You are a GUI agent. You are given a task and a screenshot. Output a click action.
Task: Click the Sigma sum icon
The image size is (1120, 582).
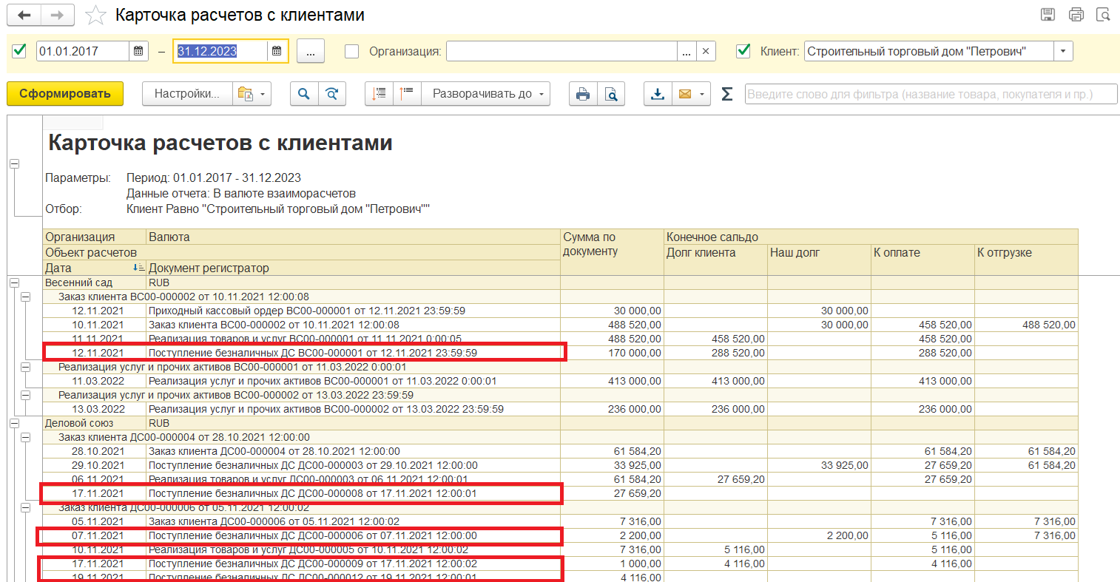pos(727,94)
